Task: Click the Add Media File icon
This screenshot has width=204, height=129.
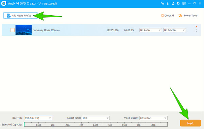Action: point(8,16)
